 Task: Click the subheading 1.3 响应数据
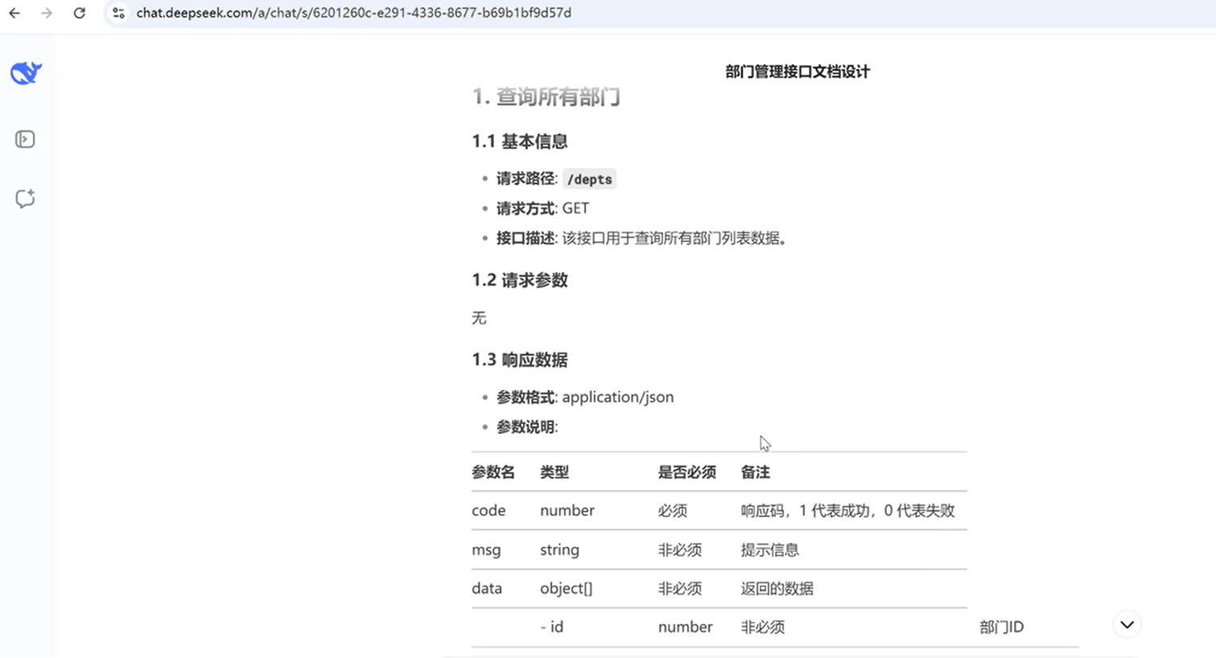click(x=519, y=360)
